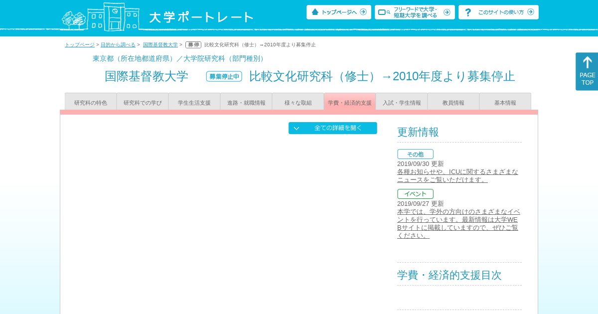This screenshot has height=314, width=598.
Task: Open フリーワードで大学・短期大学を調べる search button
Action: point(415,12)
